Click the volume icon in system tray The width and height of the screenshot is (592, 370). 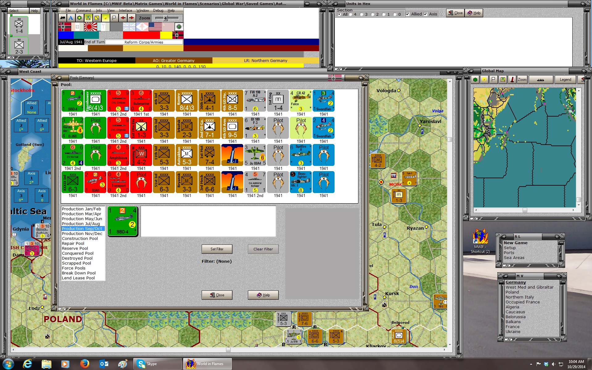point(553,364)
